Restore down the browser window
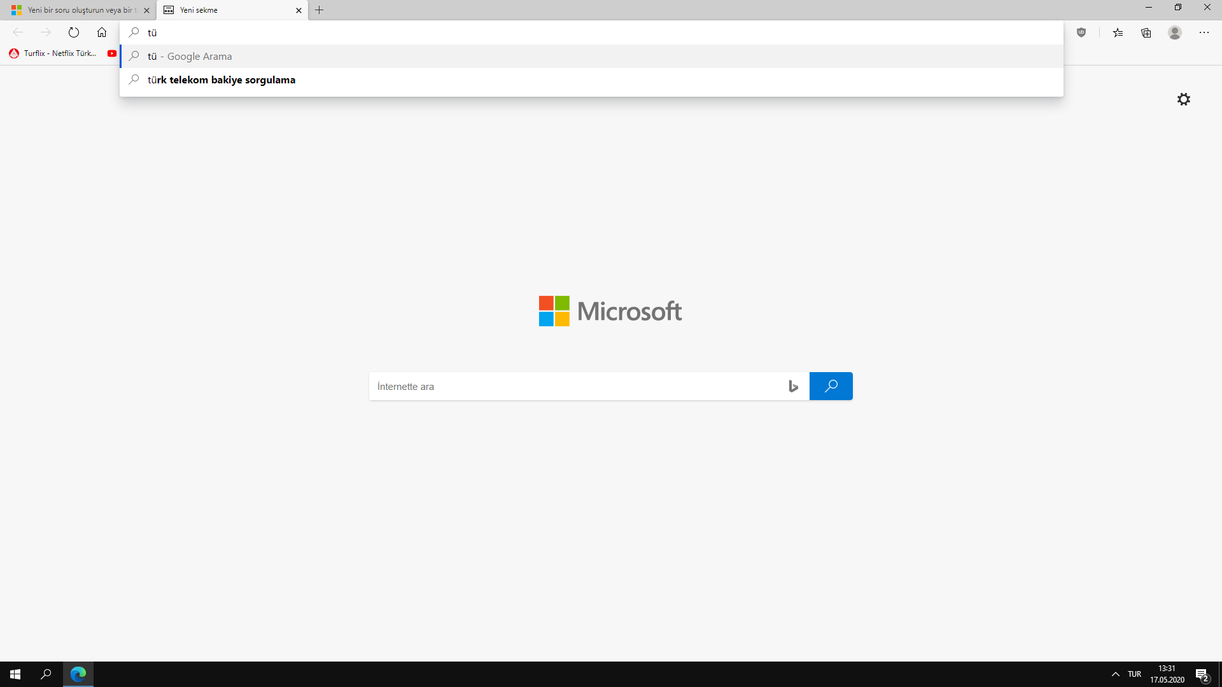This screenshot has height=687, width=1222. [1178, 8]
